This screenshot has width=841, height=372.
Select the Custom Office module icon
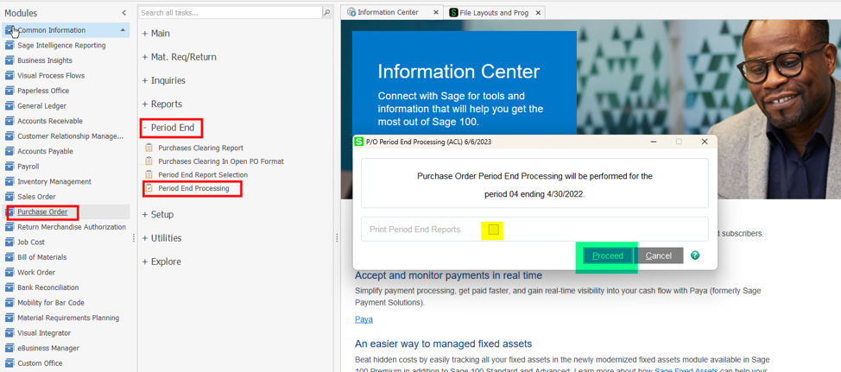pyautogui.click(x=9, y=363)
